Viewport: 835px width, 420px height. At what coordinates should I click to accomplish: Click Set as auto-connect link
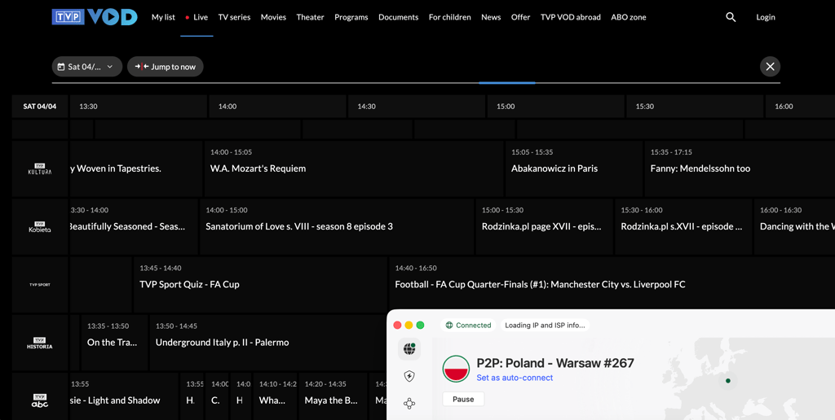coord(515,378)
